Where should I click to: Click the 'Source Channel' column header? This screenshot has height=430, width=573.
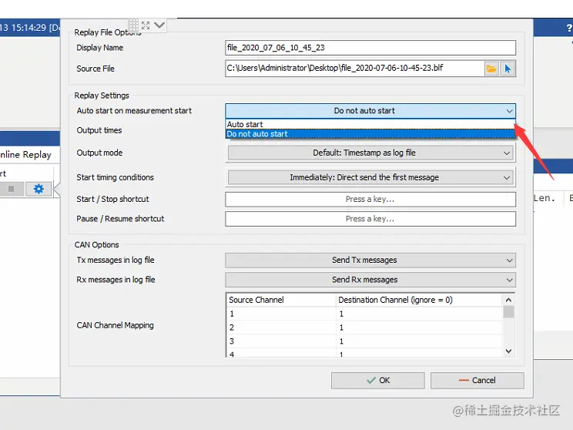point(281,300)
